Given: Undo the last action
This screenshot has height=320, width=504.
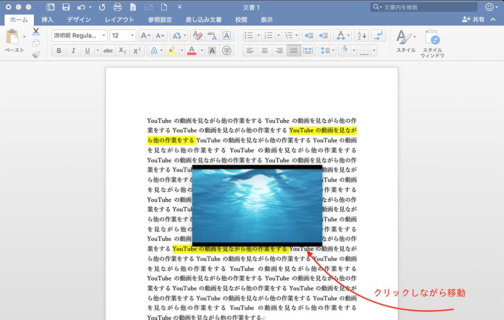Looking at the screenshot, I should (81, 7).
